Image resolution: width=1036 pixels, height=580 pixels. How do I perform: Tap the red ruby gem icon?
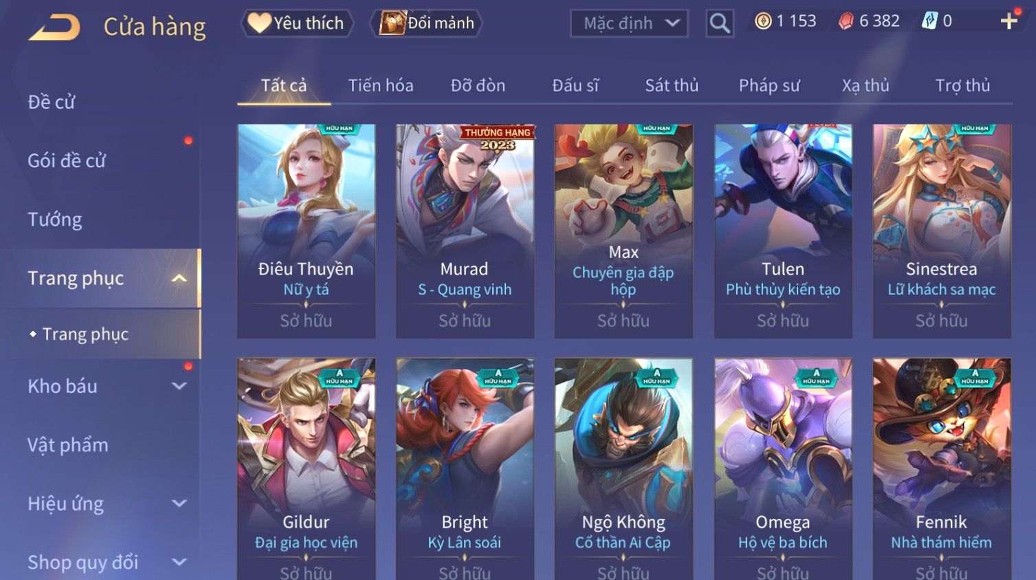(846, 21)
